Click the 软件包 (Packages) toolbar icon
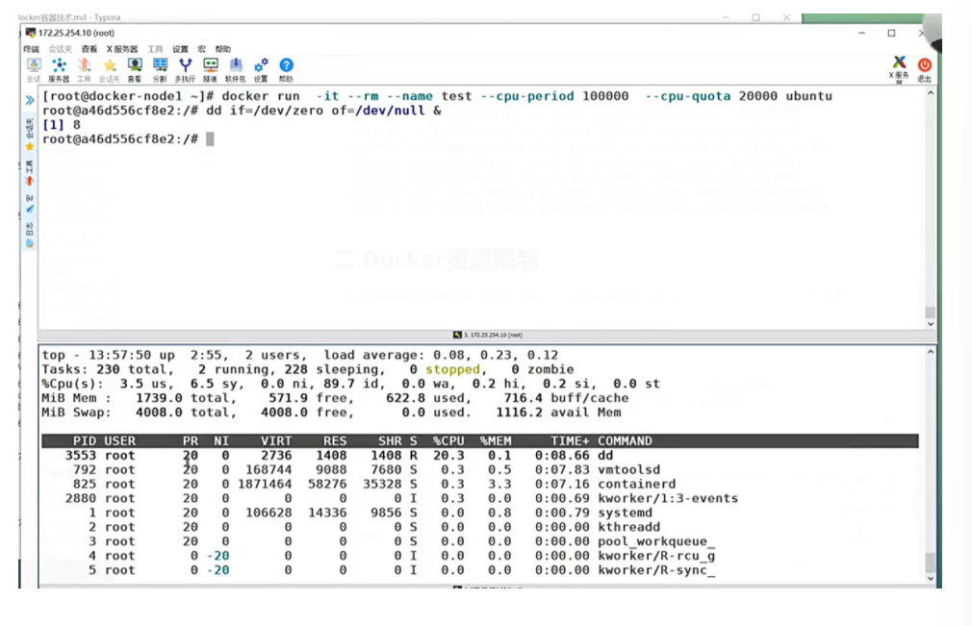 pos(236,69)
